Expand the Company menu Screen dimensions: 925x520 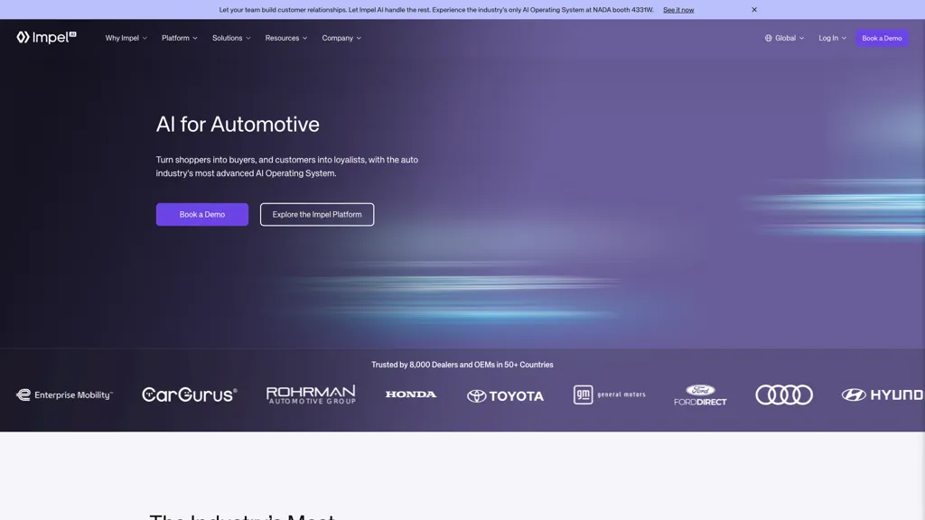pyautogui.click(x=341, y=38)
